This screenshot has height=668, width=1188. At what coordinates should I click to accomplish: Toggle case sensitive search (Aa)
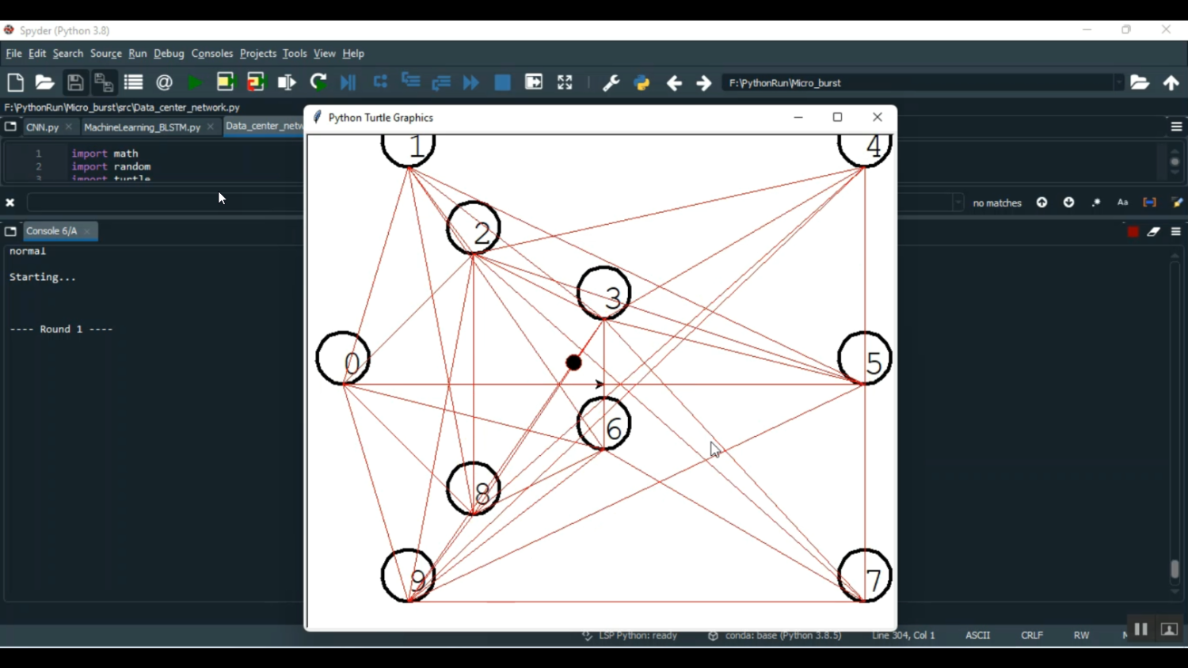[x=1122, y=203]
